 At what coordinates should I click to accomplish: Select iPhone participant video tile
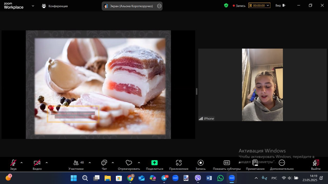(x=262, y=85)
